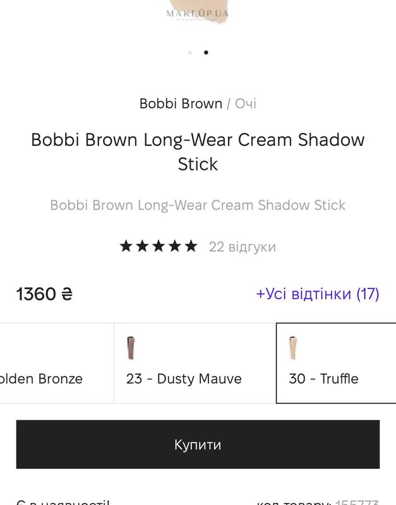The height and width of the screenshot is (505, 396).
Task: Click the middle rating star
Action: (x=159, y=246)
